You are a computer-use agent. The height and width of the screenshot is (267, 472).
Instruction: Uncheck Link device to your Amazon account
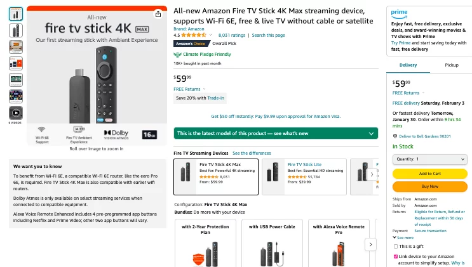point(396,256)
